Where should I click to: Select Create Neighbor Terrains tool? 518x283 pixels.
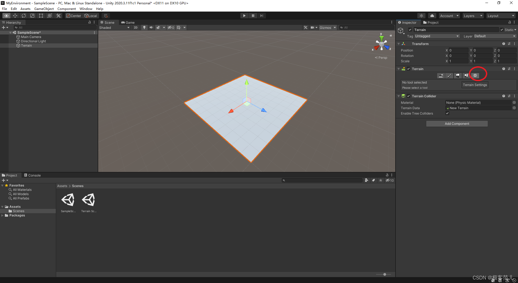441,75
